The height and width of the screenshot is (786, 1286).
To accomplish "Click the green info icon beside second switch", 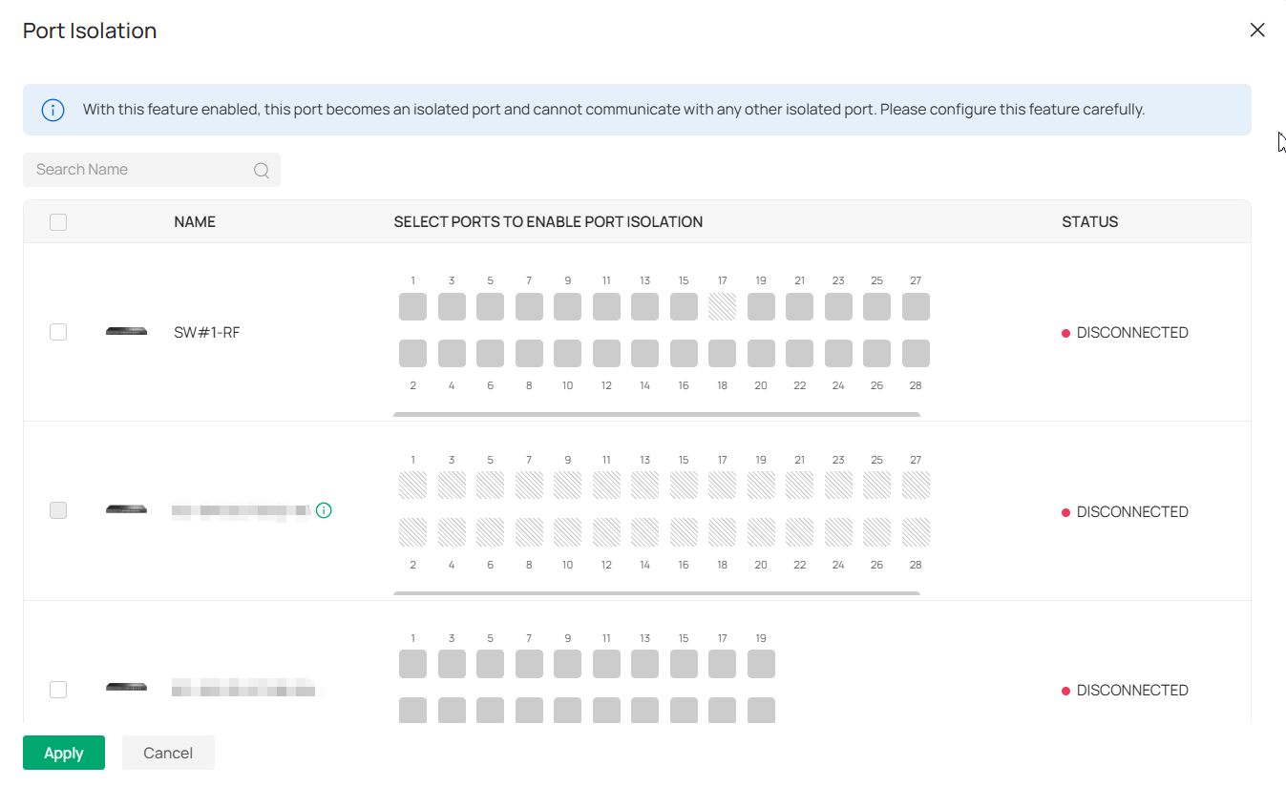I will click(324, 510).
